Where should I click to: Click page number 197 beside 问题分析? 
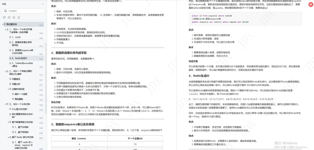[41, 85]
